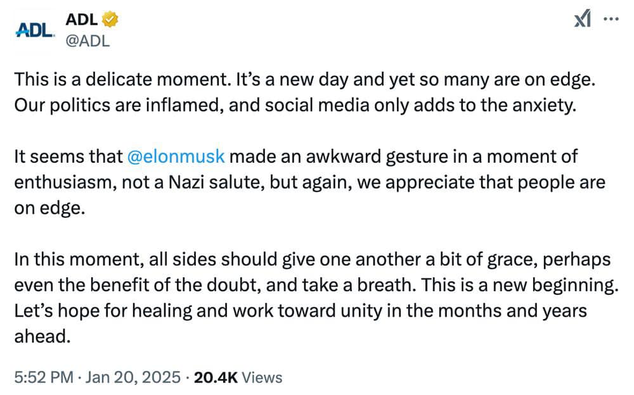Click the gold verified checkmark badge
Image resolution: width=634 pixels, height=395 pixels.
coord(109,19)
